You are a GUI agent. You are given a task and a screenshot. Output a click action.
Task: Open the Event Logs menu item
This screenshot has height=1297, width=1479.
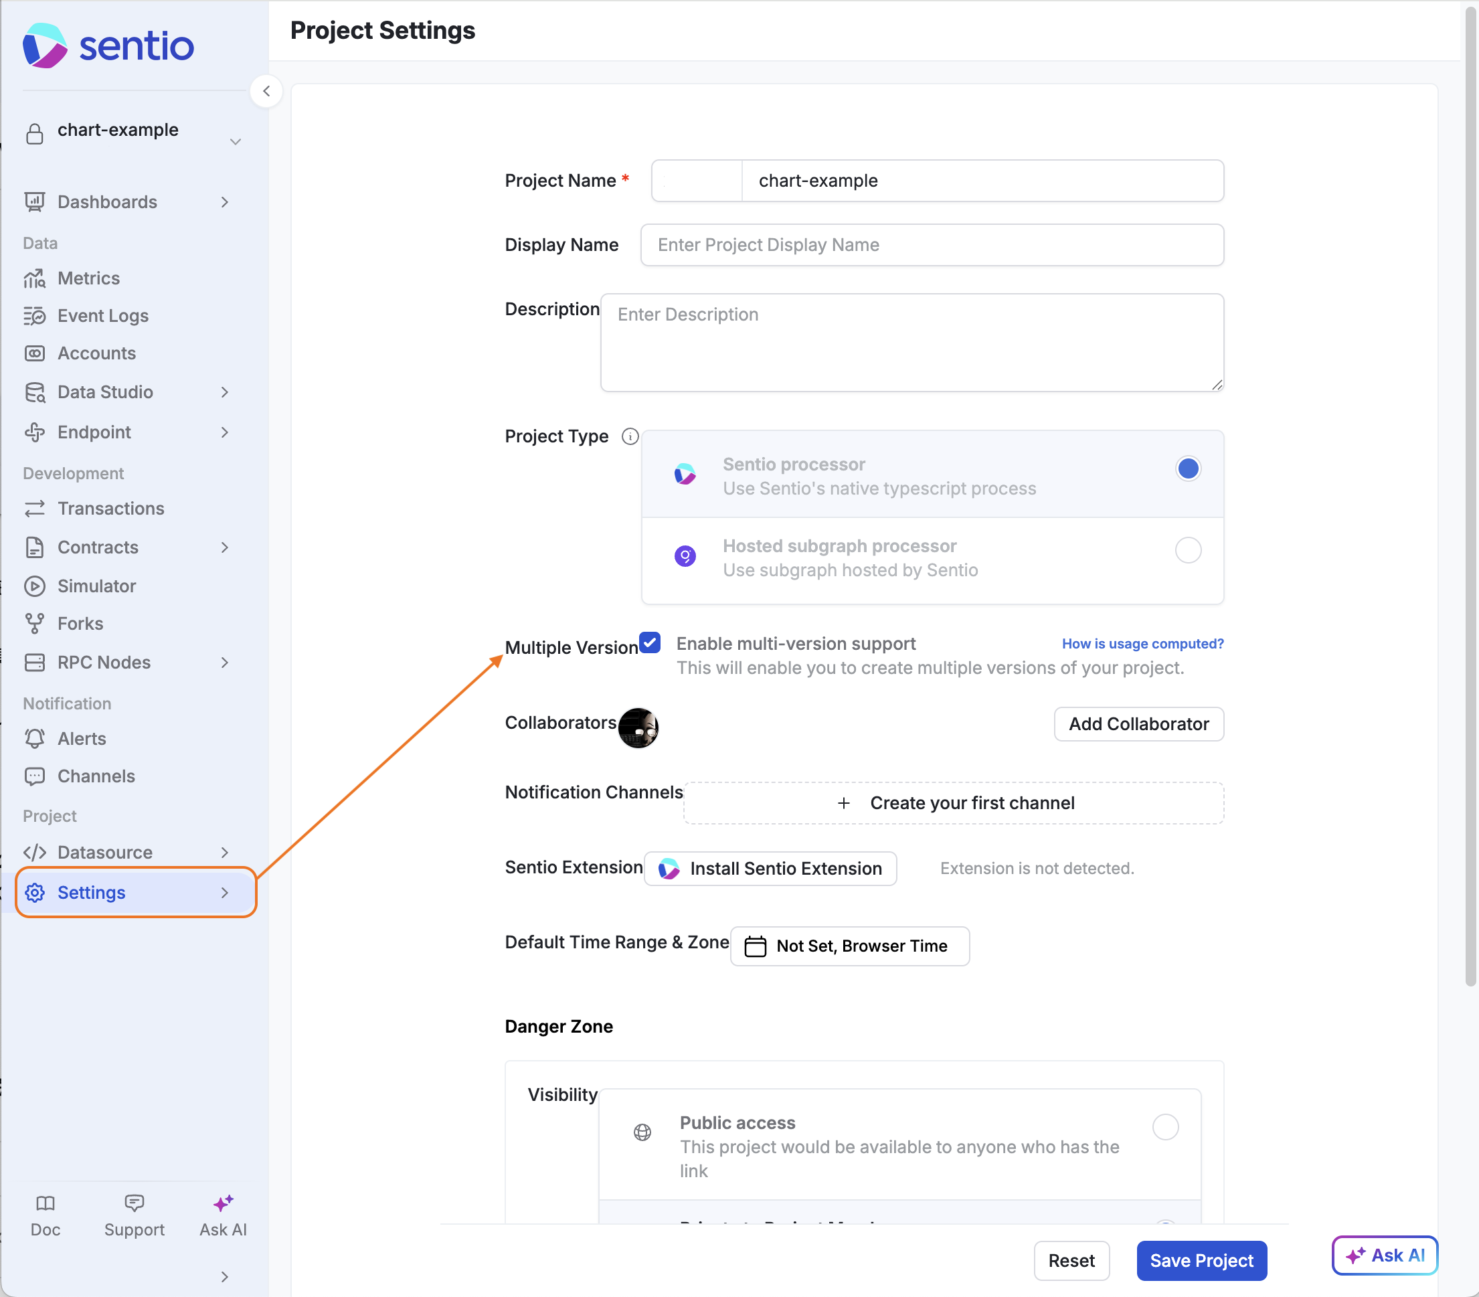103,316
